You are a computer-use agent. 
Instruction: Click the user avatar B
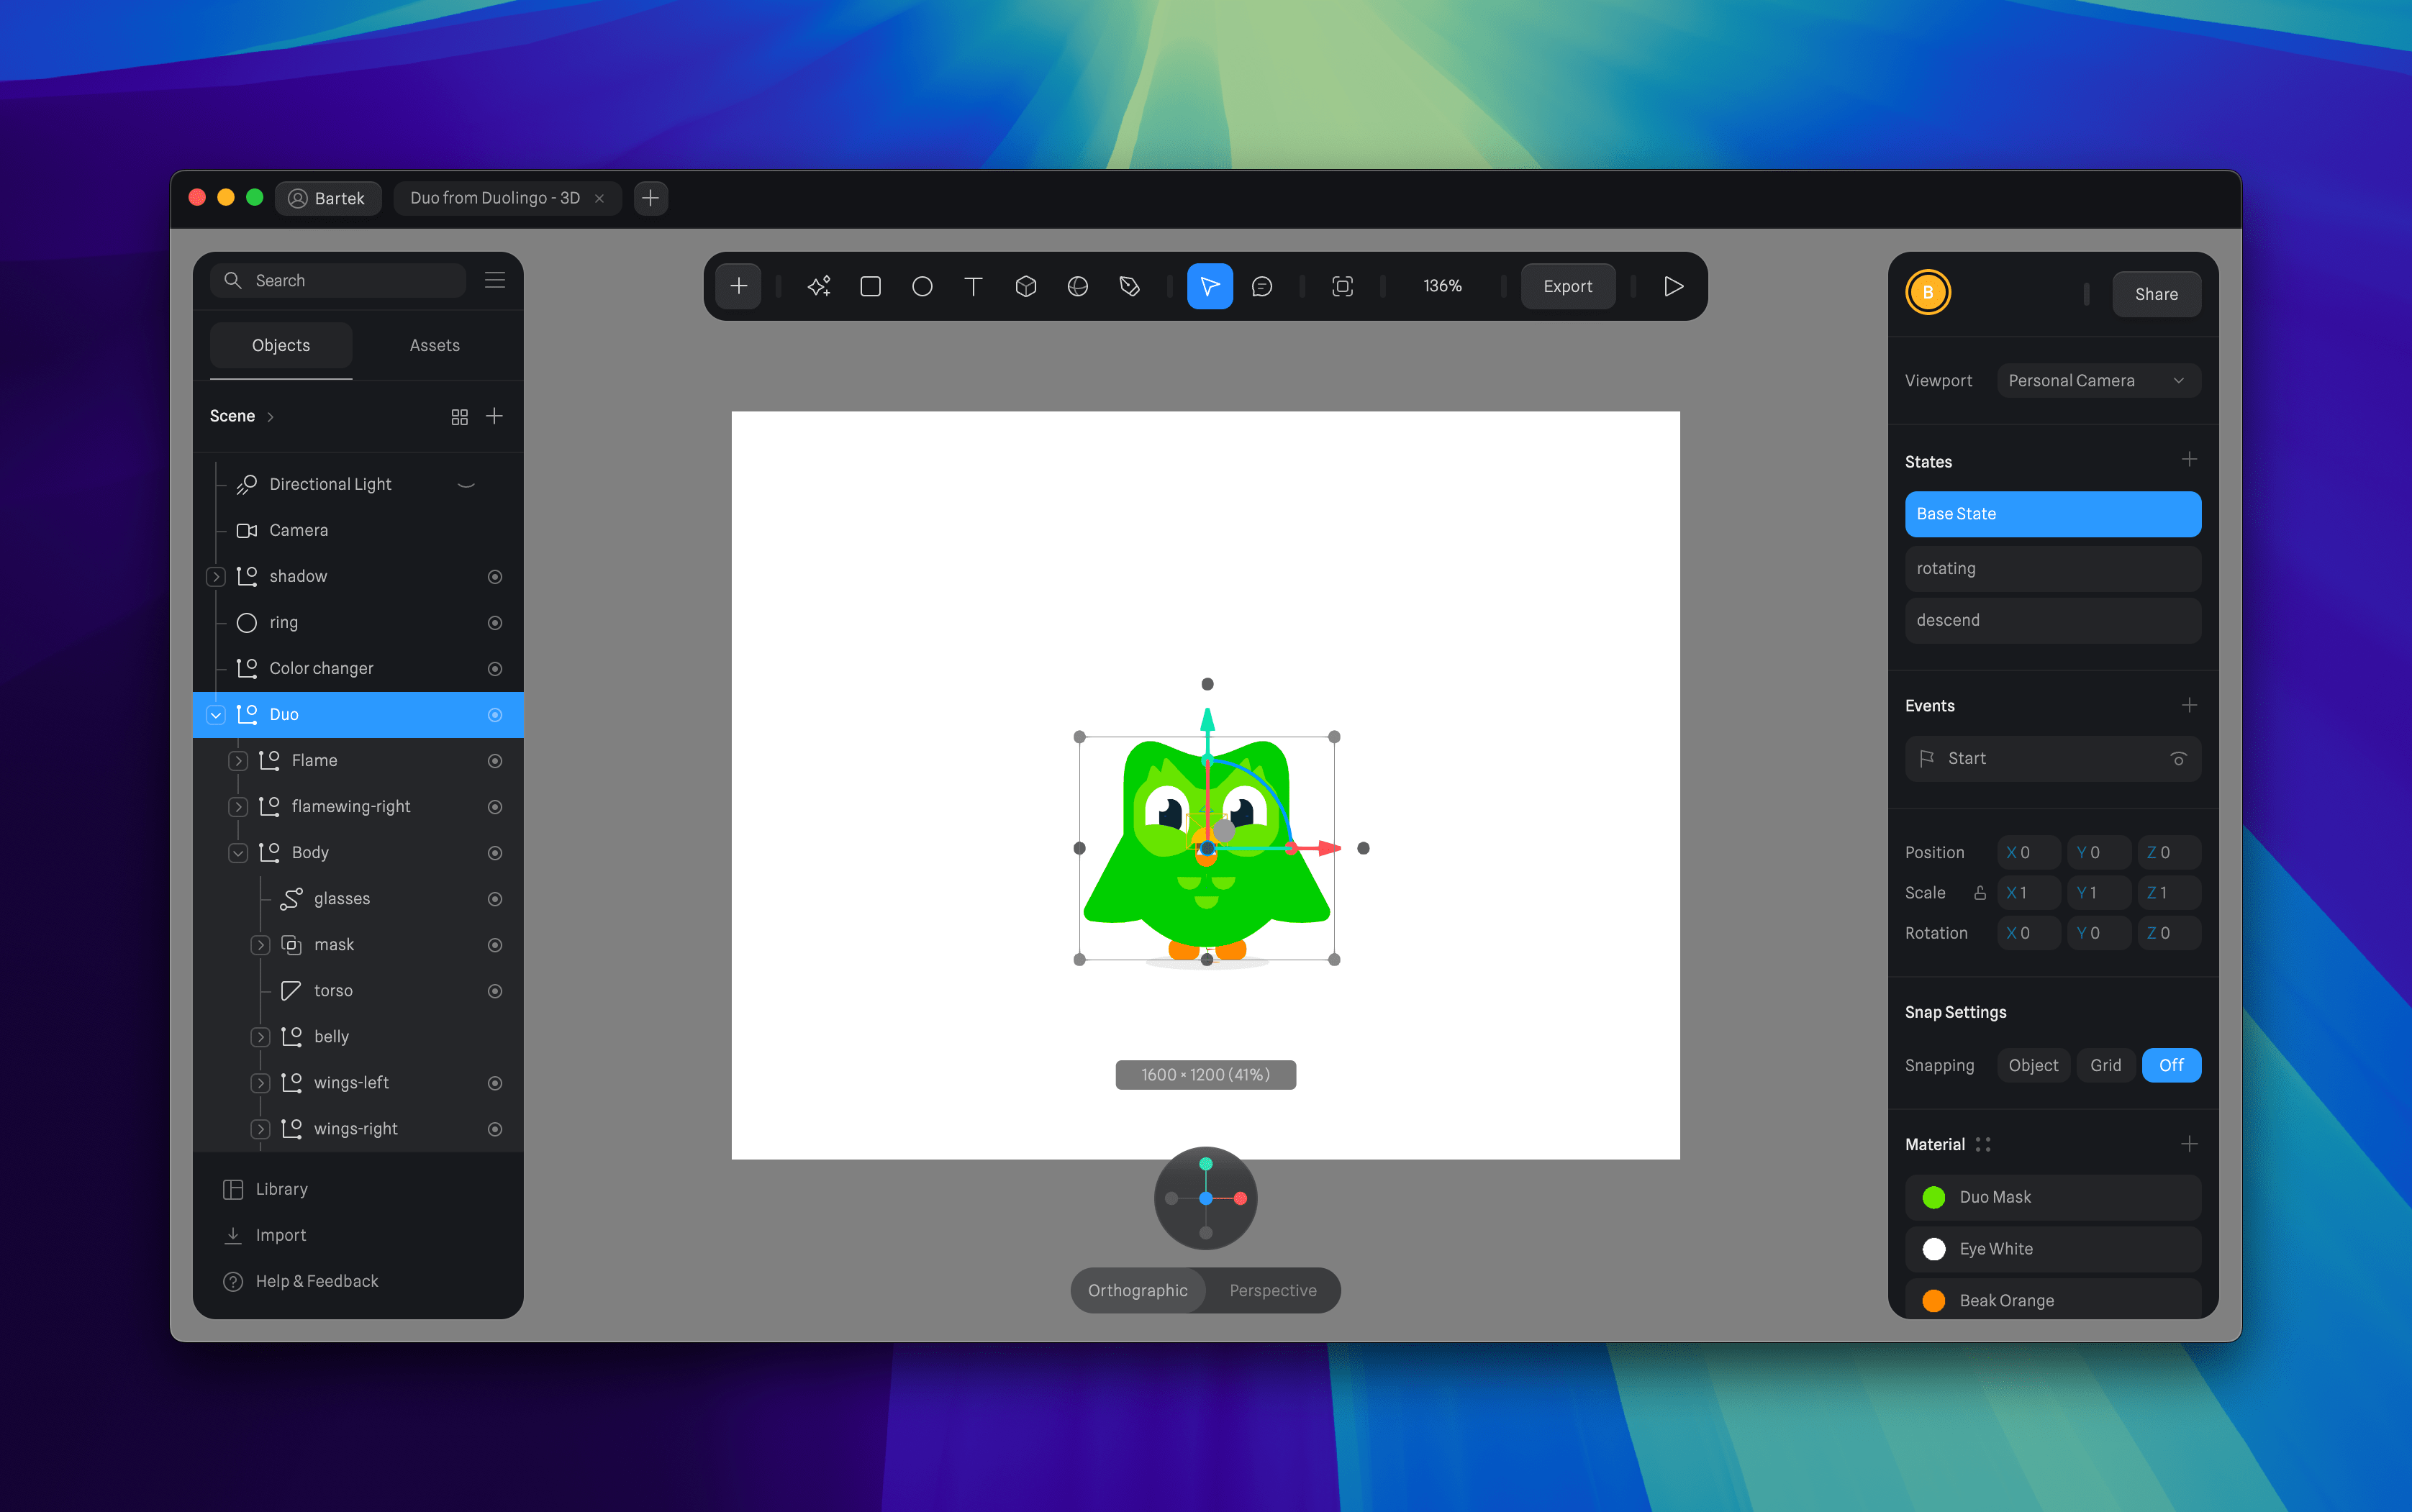point(1928,293)
